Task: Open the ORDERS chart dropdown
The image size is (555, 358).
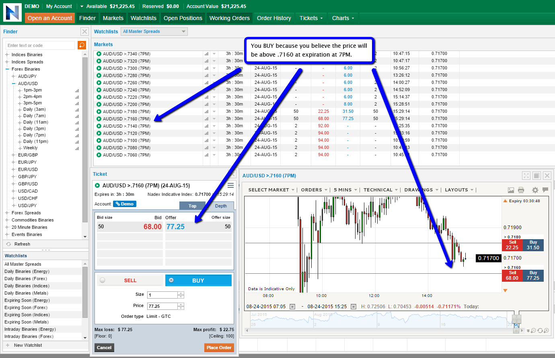Action: 314,190
